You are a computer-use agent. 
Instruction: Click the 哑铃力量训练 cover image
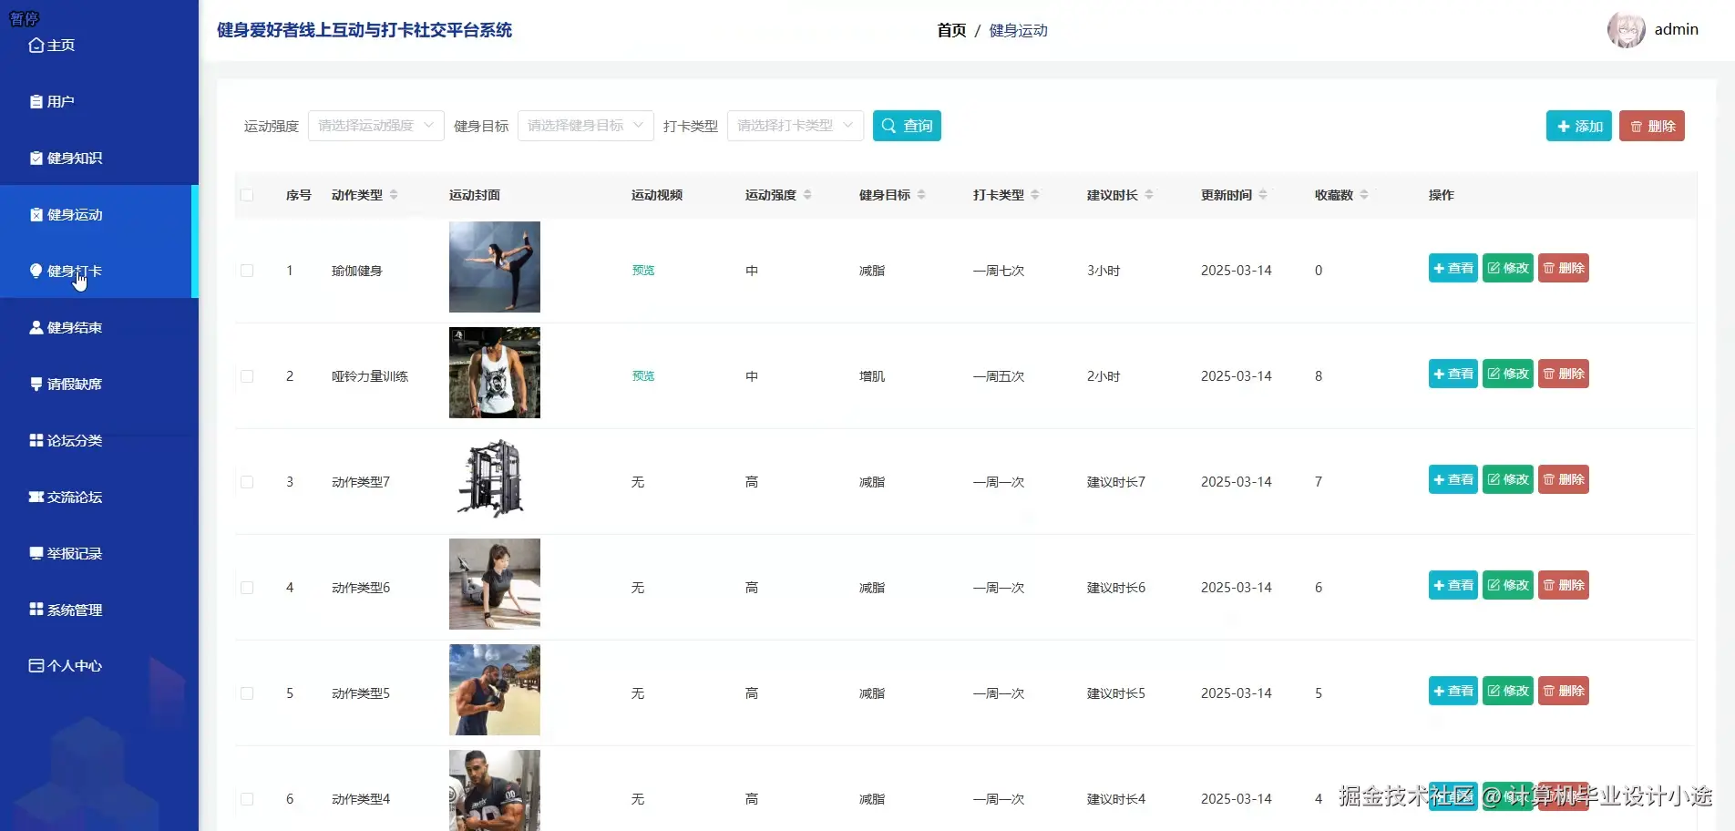(493, 373)
